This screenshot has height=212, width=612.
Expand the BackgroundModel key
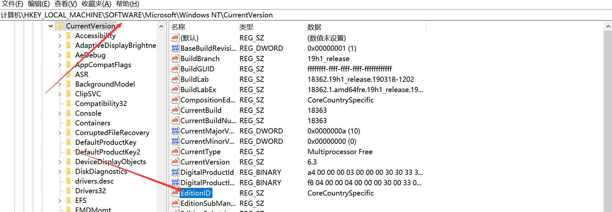pos(60,84)
